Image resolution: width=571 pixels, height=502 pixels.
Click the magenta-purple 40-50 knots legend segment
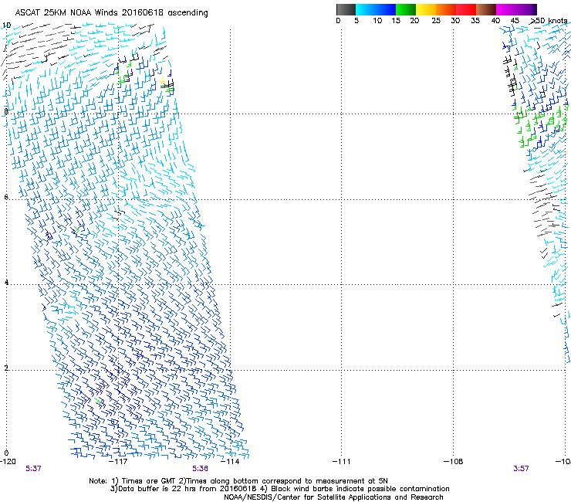coord(516,9)
